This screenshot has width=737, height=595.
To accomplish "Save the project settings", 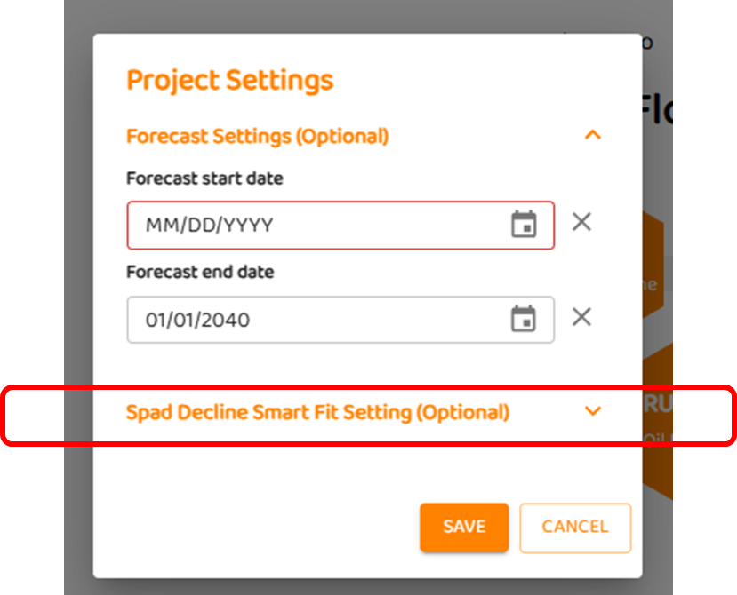I will (x=464, y=527).
